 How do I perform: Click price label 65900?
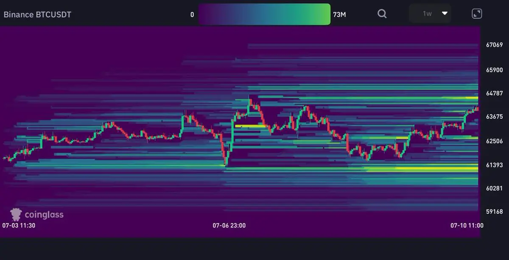point(495,70)
